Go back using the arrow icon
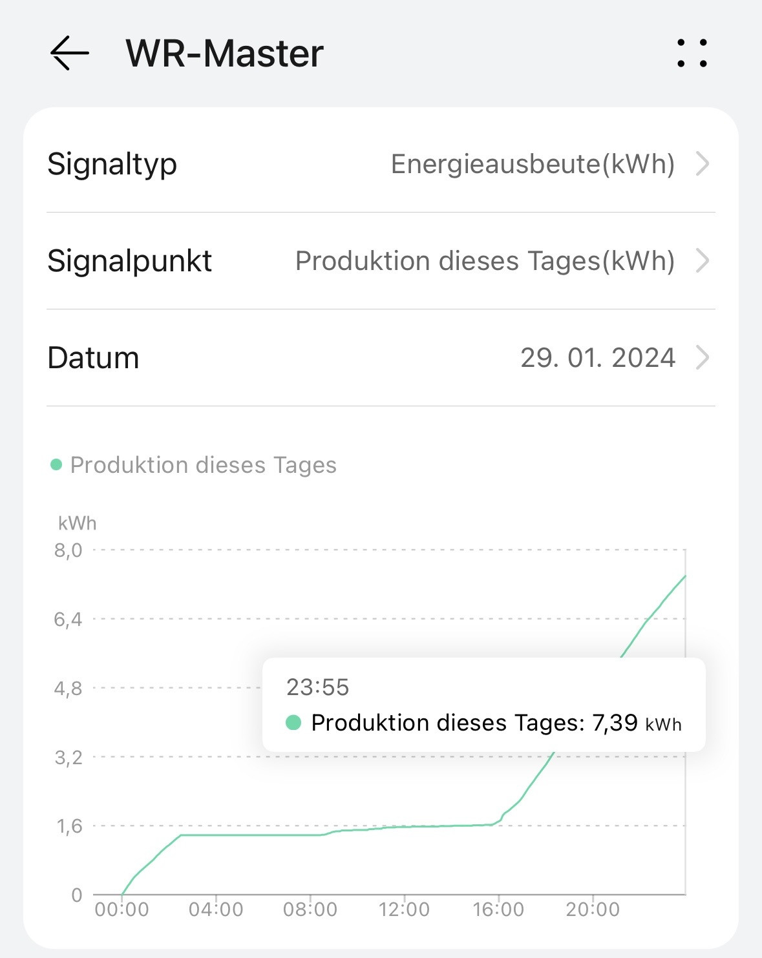The image size is (762, 958). coord(69,53)
